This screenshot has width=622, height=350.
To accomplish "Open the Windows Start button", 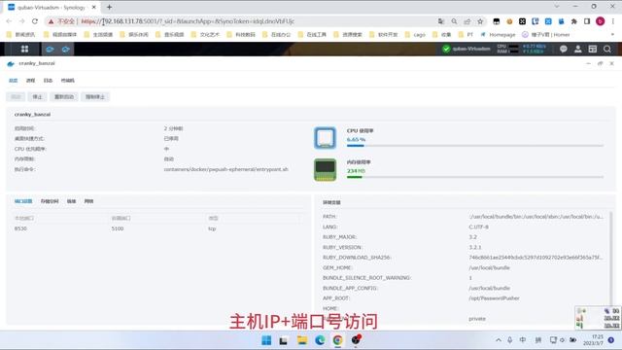I will tap(266, 340).
